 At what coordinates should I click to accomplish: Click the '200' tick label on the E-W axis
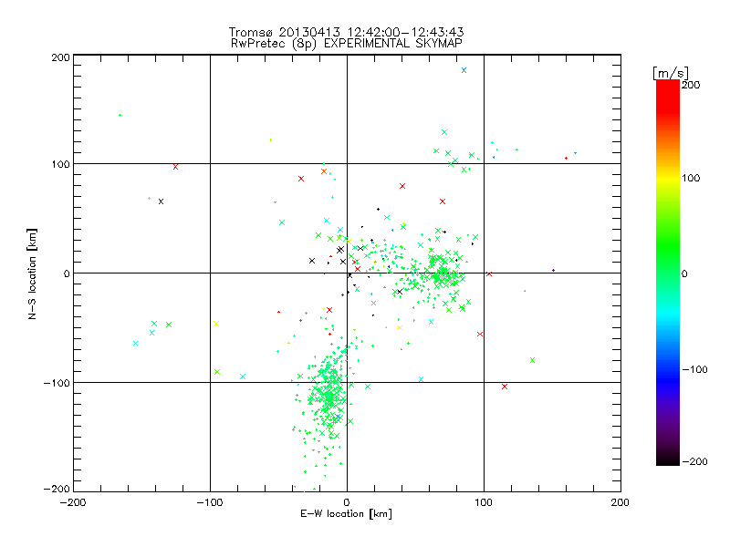[x=620, y=503]
